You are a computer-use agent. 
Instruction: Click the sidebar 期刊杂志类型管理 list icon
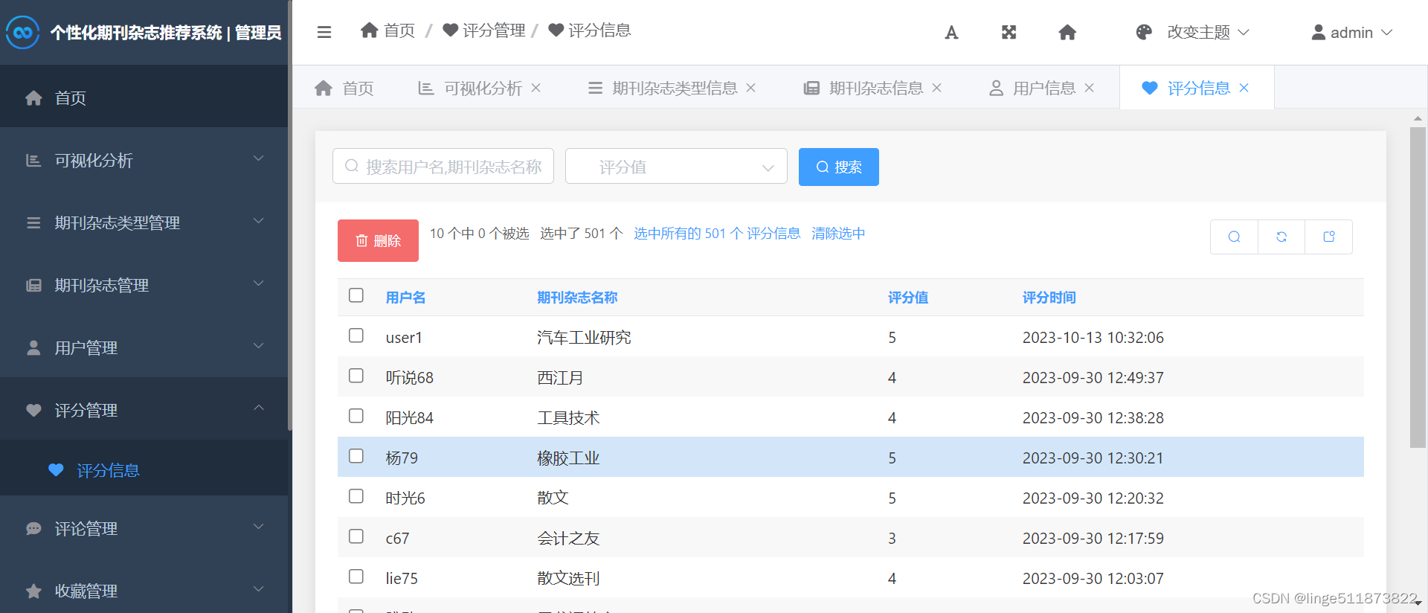[33, 222]
